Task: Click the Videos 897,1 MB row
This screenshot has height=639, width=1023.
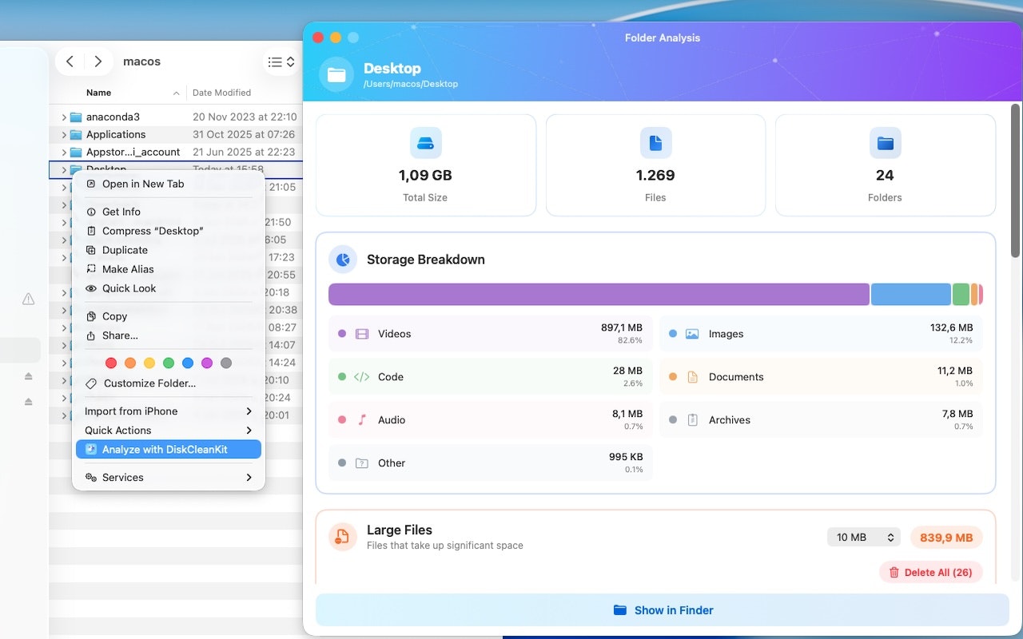Action: tap(491, 334)
